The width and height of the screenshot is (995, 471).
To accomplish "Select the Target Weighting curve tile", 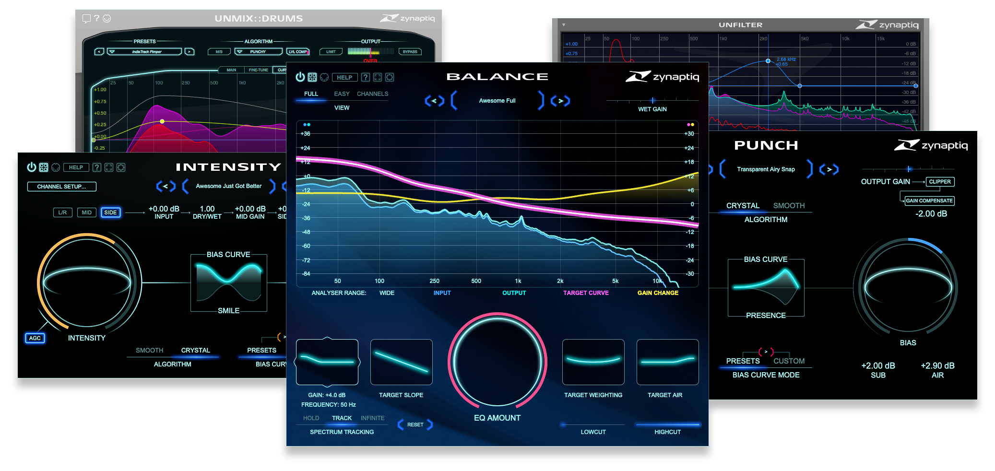I will point(593,362).
